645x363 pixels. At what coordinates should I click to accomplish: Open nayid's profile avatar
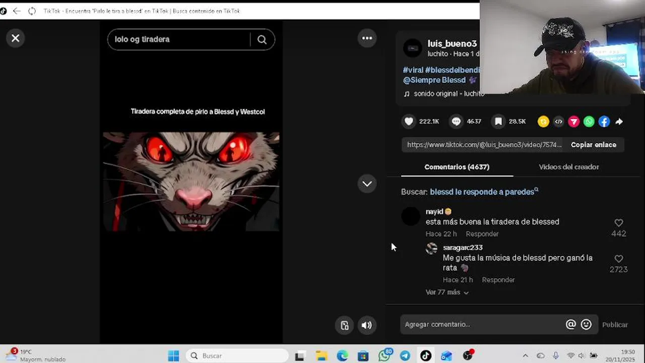(411, 217)
